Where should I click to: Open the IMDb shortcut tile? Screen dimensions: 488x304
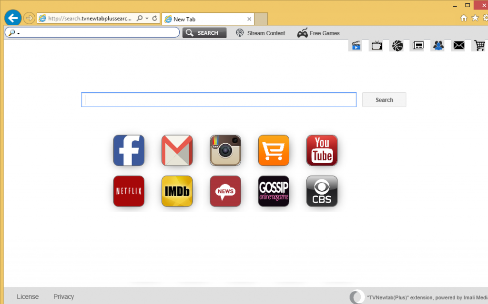(x=177, y=191)
